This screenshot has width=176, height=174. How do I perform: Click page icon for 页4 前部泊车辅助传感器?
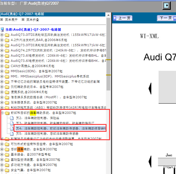[12, 128]
